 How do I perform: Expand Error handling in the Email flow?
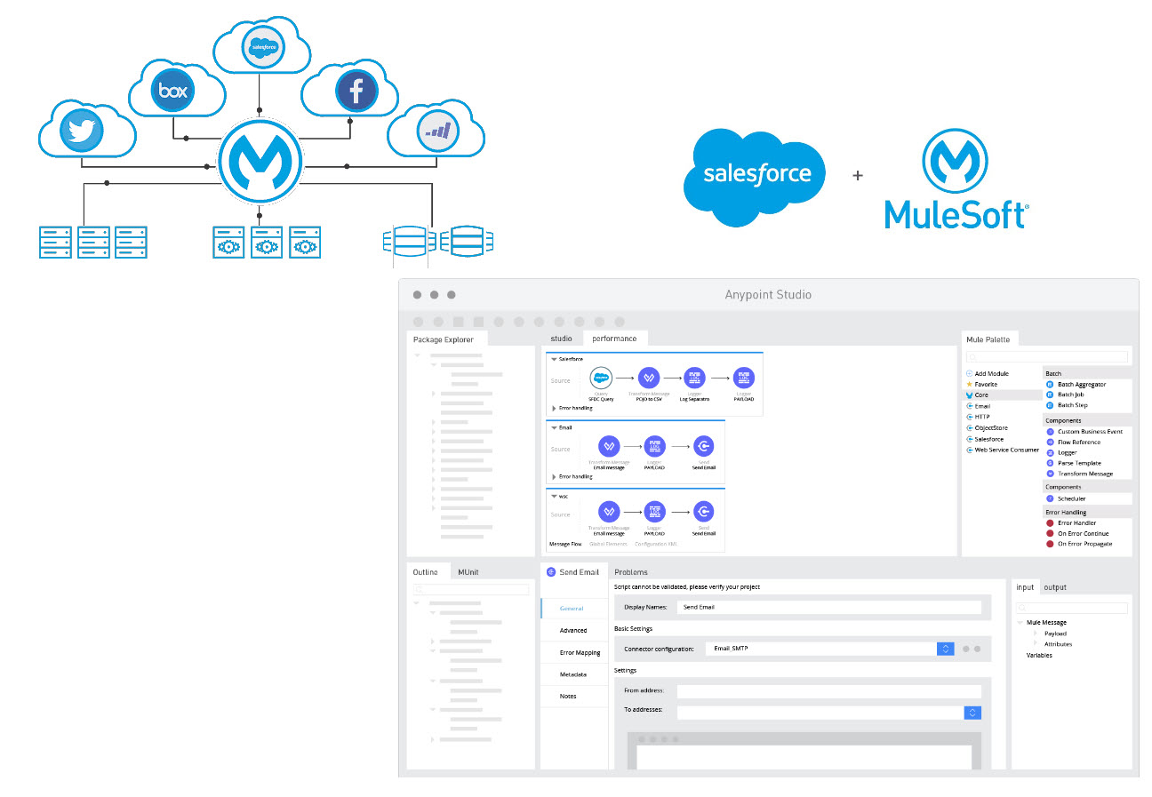point(554,476)
